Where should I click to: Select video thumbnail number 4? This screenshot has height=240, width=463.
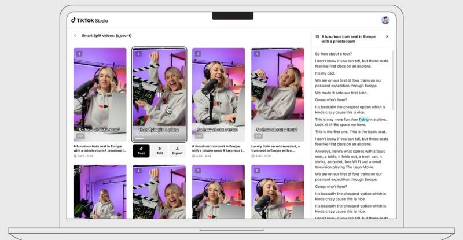(278, 94)
